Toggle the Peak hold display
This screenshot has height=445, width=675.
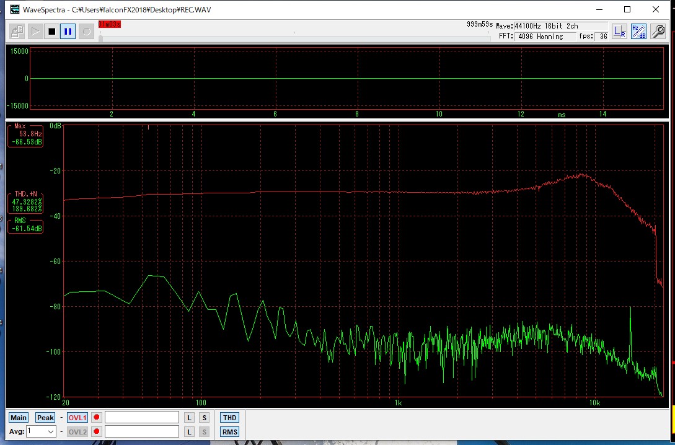(45, 418)
